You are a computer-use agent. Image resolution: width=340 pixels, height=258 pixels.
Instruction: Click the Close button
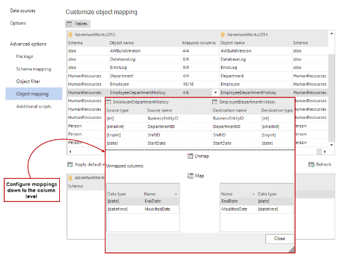pyautogui.click(x=280, y=238)
